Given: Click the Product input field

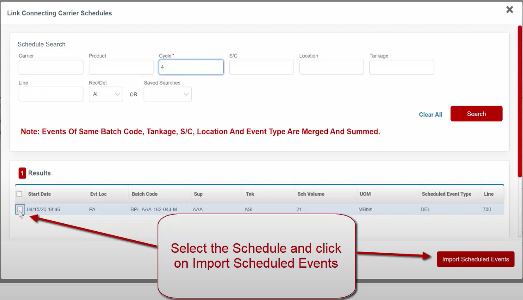Looking at the screenshot, I should (121, 67).
